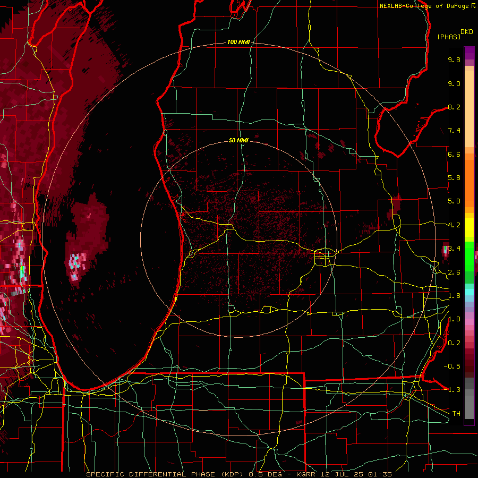The height and width of the screenshot is (478, 478).
Task: Click the 50 NMI range ring label
Action: tap(238, 140)
